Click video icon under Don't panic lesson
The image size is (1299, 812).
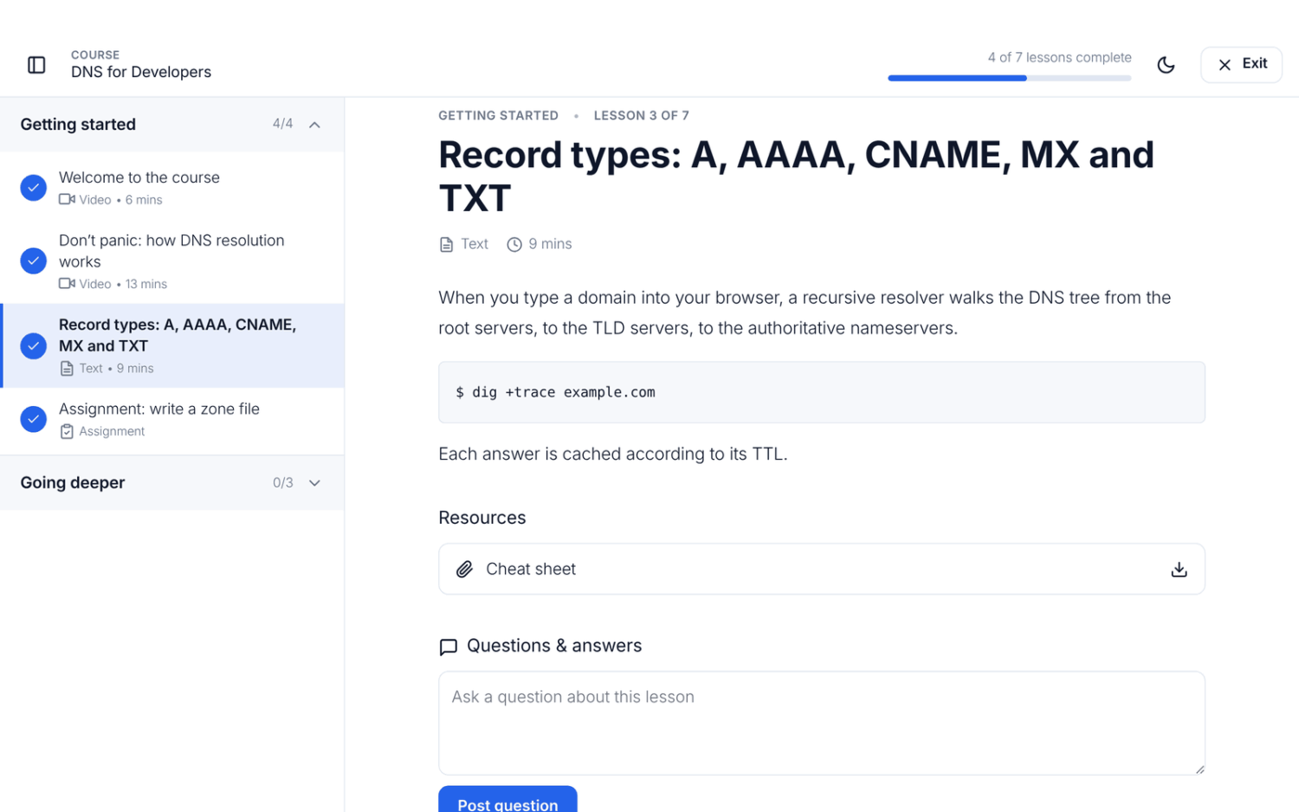point(67,284)
